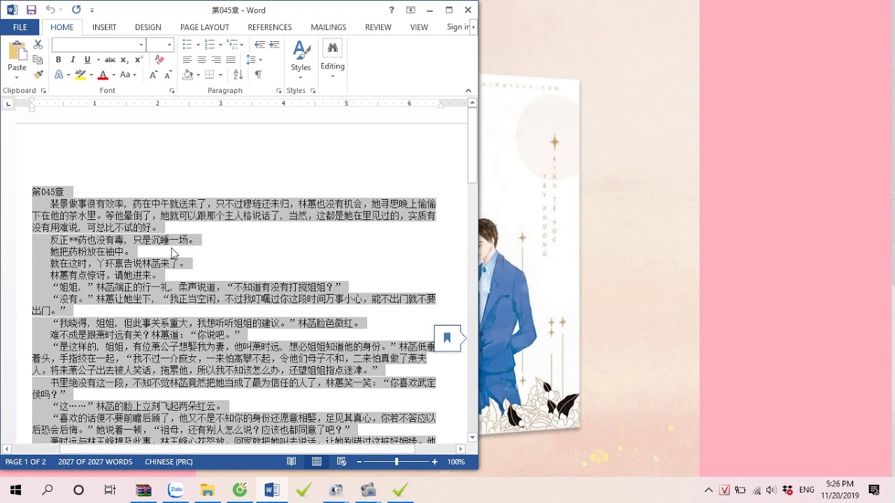Screen dimensions: 895x503
Task: Click Shrink Font icon
Action: tap(168, 75)
